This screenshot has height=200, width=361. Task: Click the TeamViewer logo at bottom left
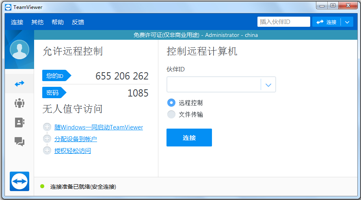point(19,181)
